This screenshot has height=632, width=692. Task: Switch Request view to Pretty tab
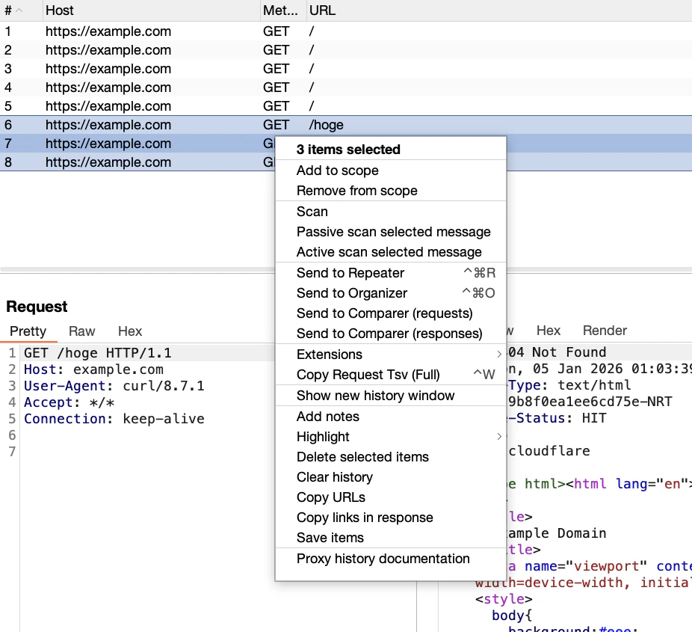pos(28,331)
